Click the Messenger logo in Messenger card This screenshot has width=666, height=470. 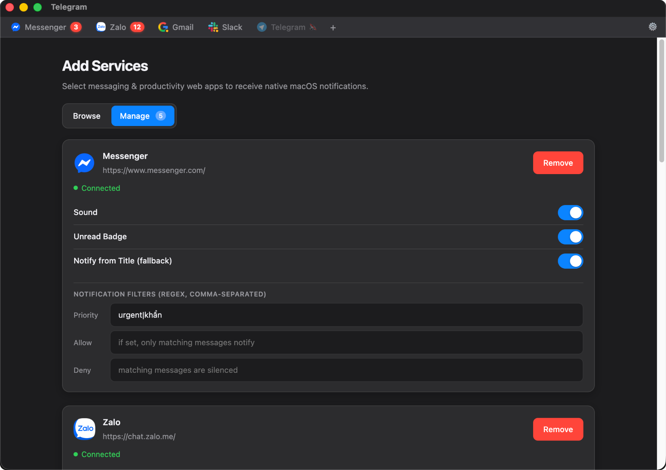[84, 163]
